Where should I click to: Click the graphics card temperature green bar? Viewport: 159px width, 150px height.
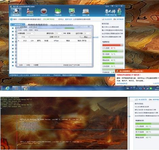click(113, 51)
